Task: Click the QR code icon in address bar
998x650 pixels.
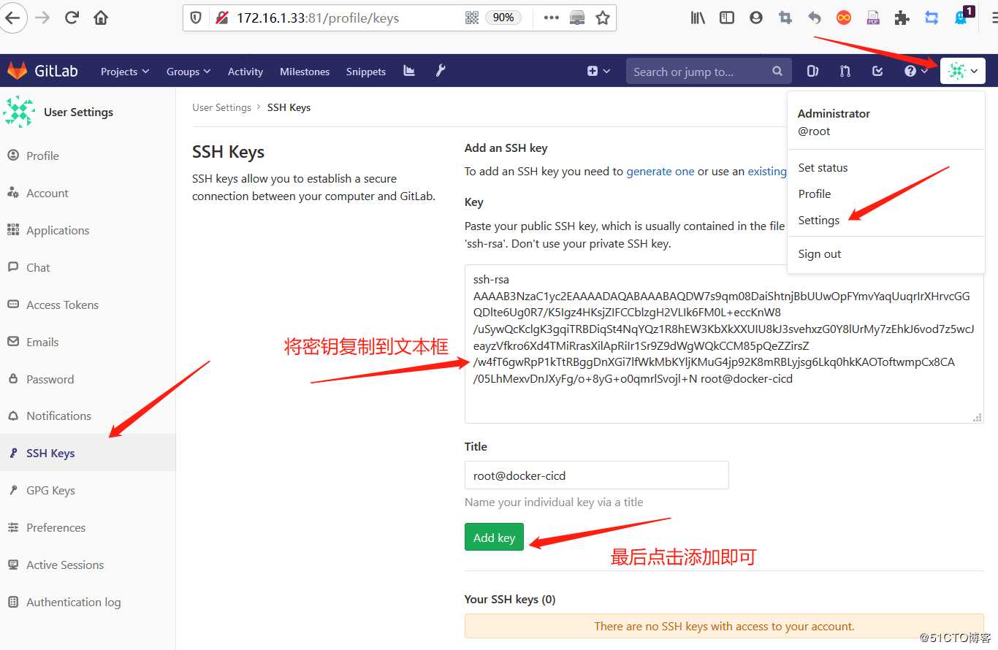Action: 472,18
